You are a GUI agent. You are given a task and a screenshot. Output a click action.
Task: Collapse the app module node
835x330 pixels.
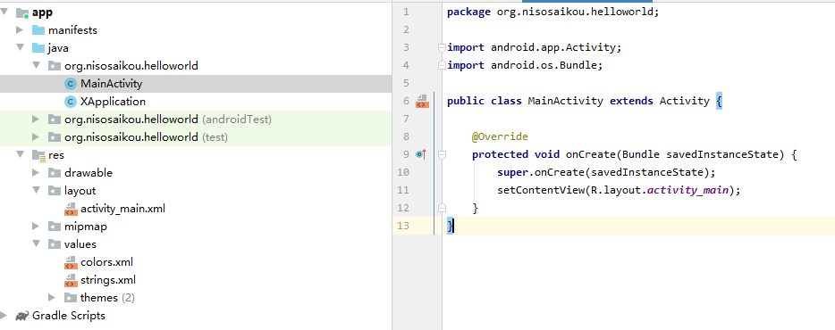[x=4, y=12]
